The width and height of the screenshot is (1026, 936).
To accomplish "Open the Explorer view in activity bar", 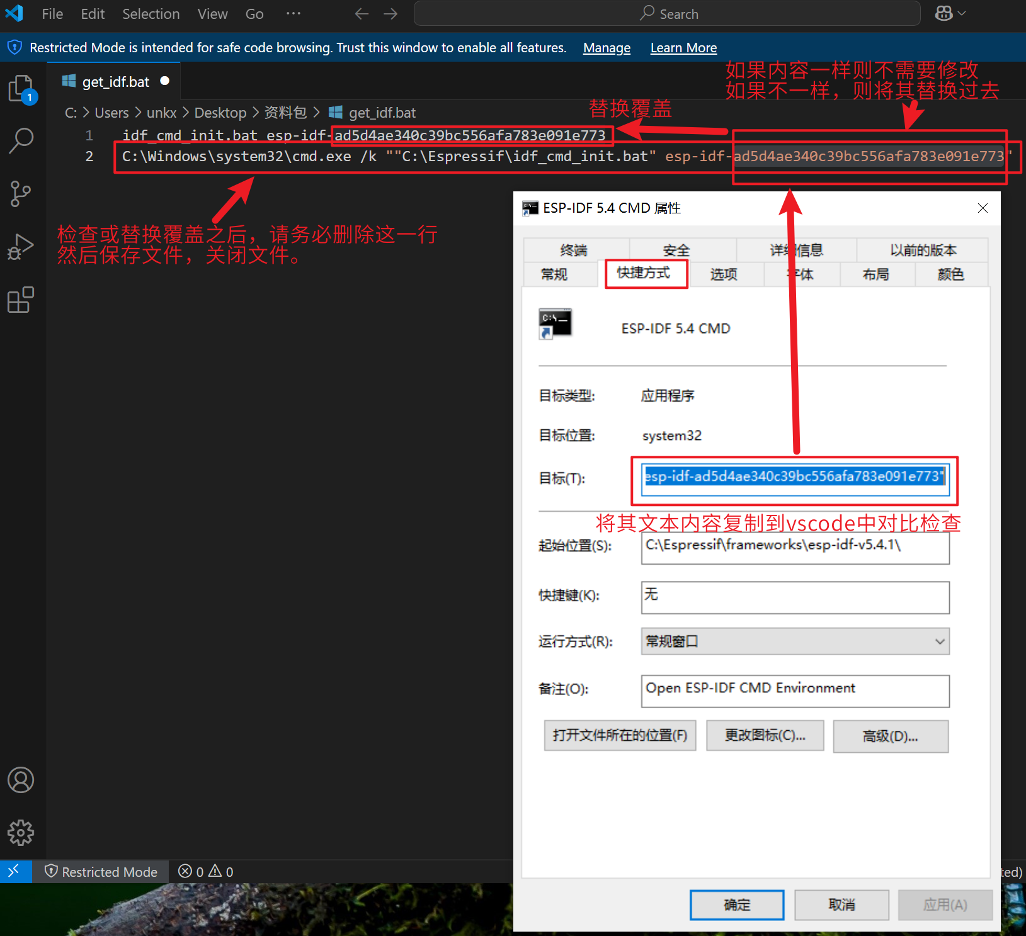I will tap(21, 88).
